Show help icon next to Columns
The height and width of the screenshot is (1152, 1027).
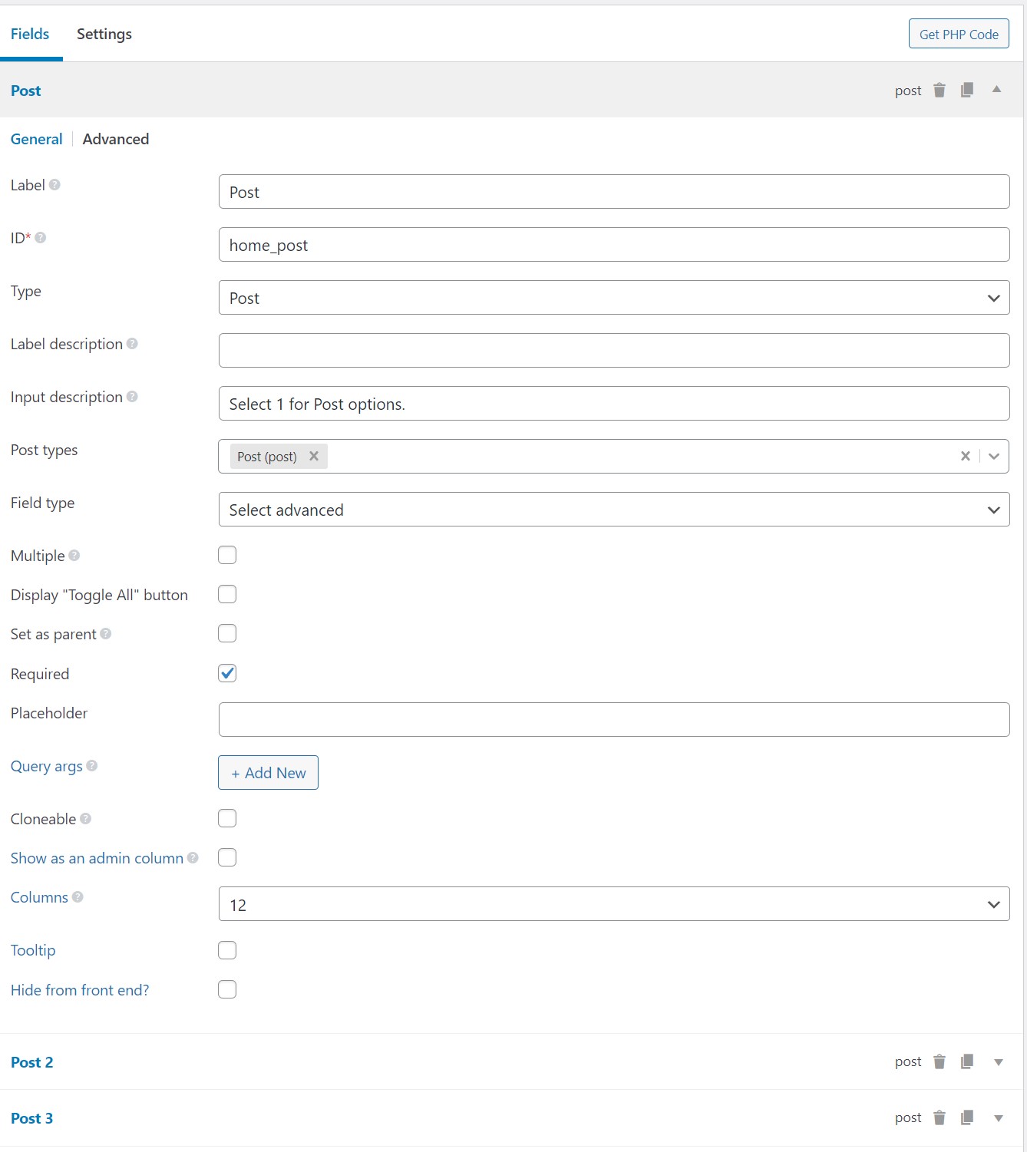[x=78, y=897]
